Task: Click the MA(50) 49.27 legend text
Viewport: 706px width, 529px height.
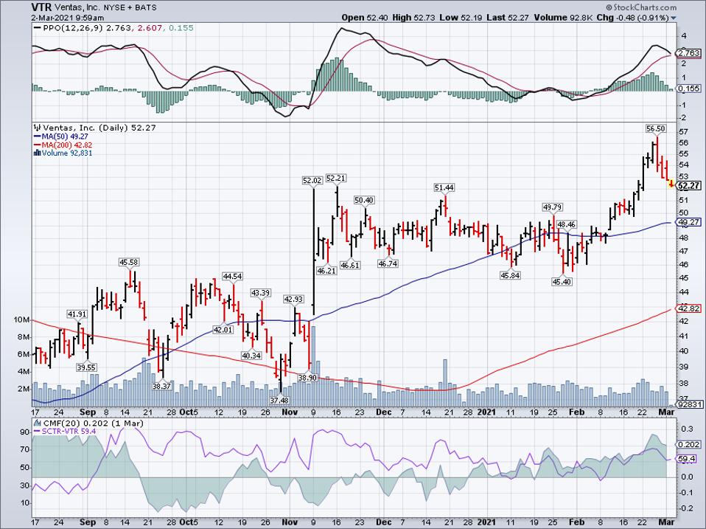Action: pyautogui.click(x=65, y=136)
